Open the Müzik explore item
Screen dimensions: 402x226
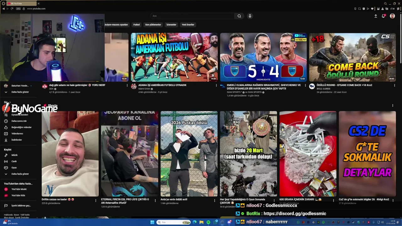(x=18, y=155)
